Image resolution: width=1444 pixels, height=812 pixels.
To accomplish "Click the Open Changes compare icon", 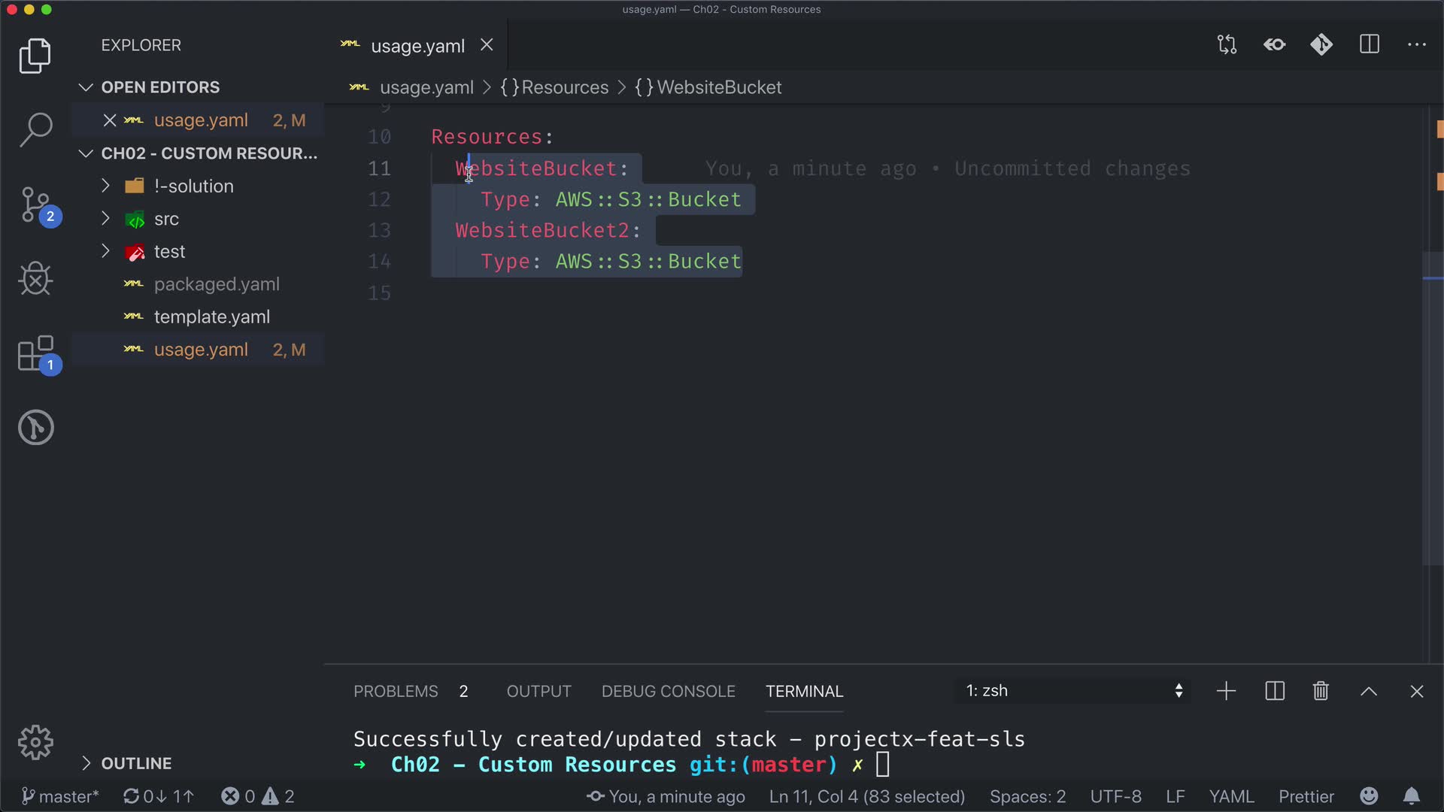I will coord(1227,45).
